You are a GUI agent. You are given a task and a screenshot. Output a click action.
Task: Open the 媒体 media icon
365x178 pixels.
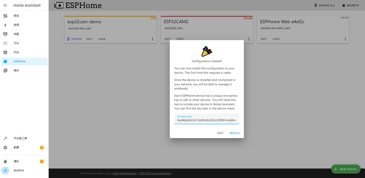(5, 71)
